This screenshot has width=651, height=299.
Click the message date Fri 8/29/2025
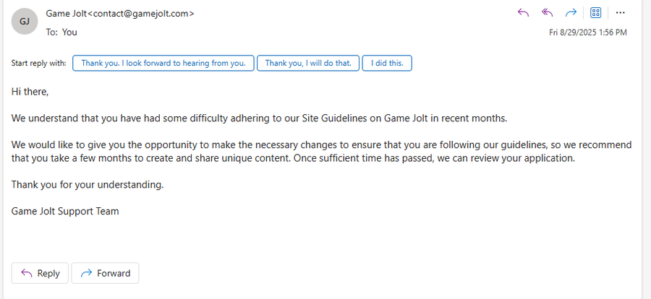[x=574, y=32]
